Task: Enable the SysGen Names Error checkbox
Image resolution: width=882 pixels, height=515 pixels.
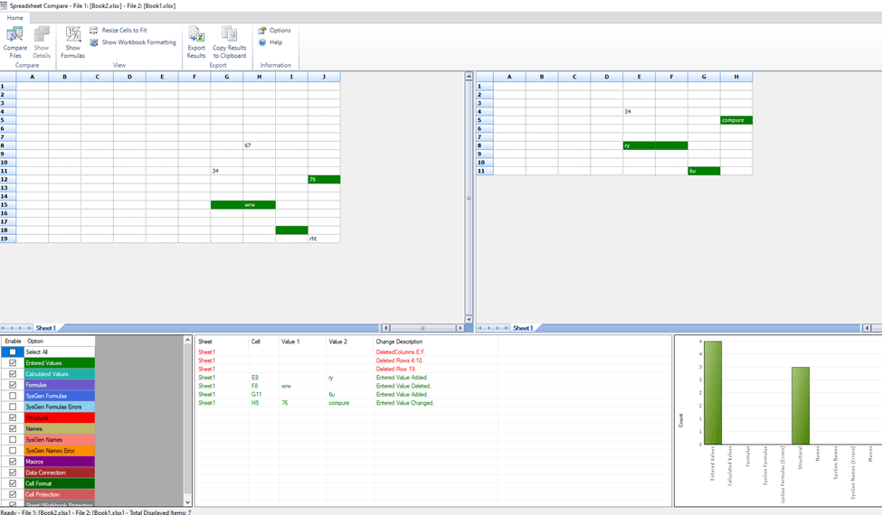Action: [x=13, y=451]
